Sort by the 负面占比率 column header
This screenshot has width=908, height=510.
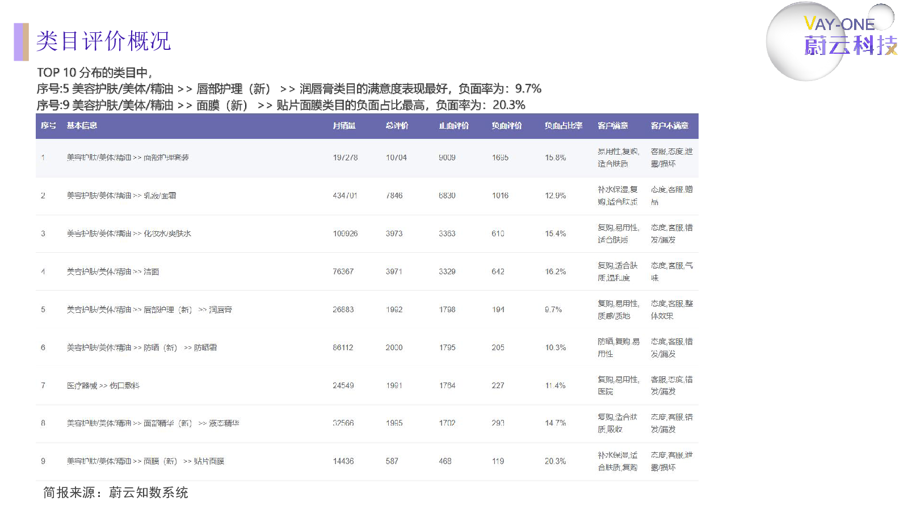click(563, 126)
